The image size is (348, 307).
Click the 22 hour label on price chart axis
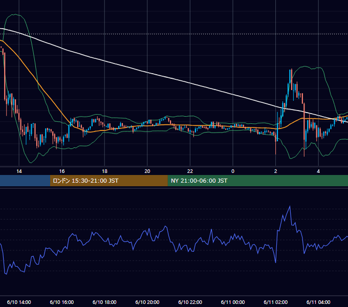coord(190,171)
